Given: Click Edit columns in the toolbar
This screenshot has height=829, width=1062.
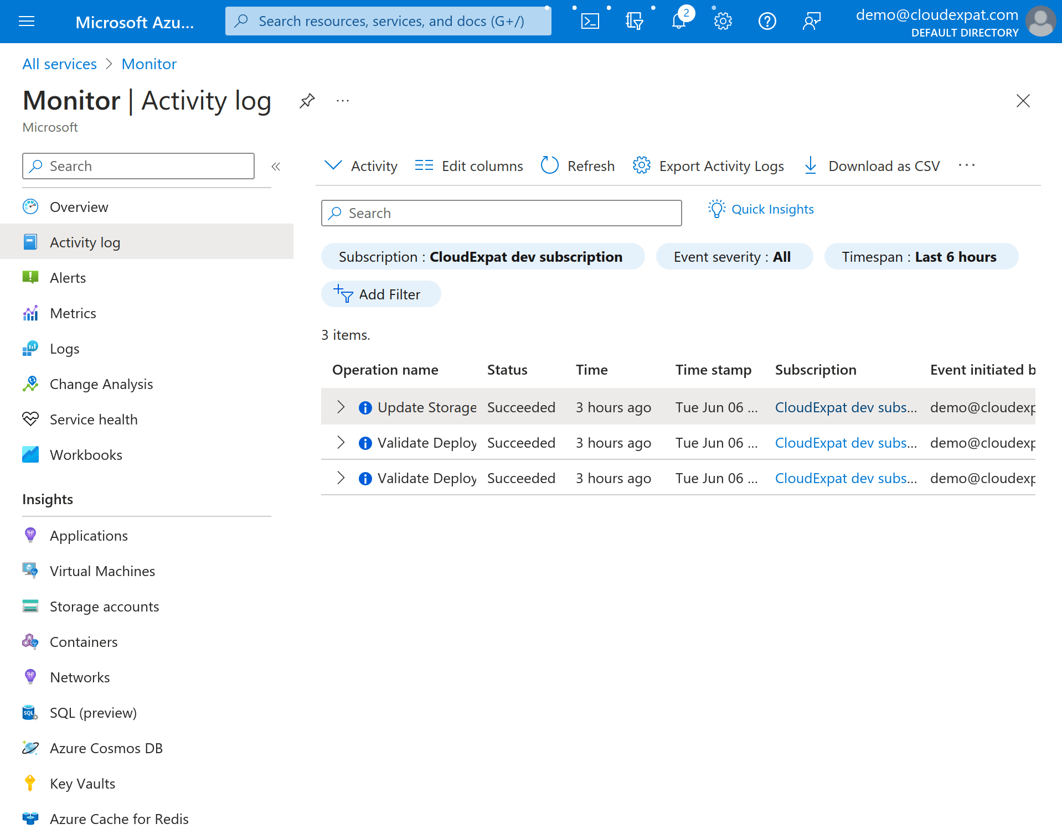Looking at the screenshot, I should click(x=468, y=166).
